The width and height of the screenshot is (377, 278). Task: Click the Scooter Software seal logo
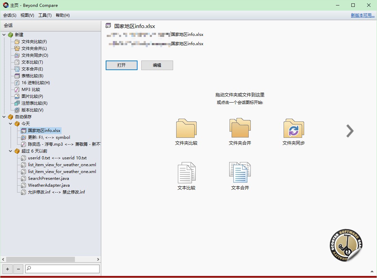pos(346,245)
